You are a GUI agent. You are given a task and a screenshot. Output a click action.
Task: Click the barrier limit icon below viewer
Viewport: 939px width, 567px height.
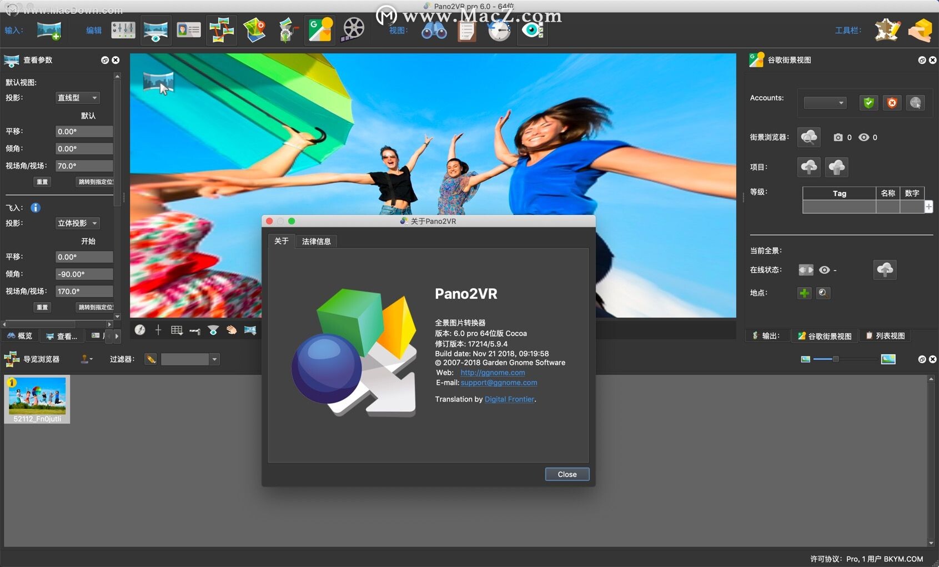point(195,330)
